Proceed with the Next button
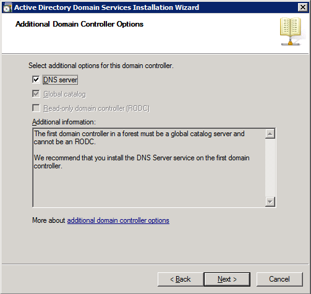 click(x=227, y=279)
